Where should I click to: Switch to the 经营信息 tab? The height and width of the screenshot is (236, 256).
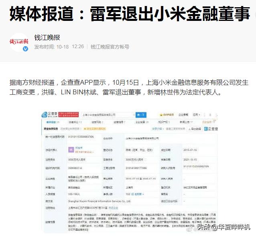click(x=120, y=122)
